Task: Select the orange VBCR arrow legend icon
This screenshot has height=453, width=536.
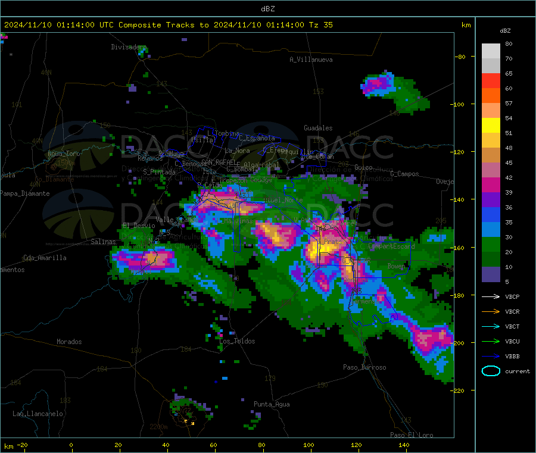Action: pyautogui.click(x=491, y=311)
